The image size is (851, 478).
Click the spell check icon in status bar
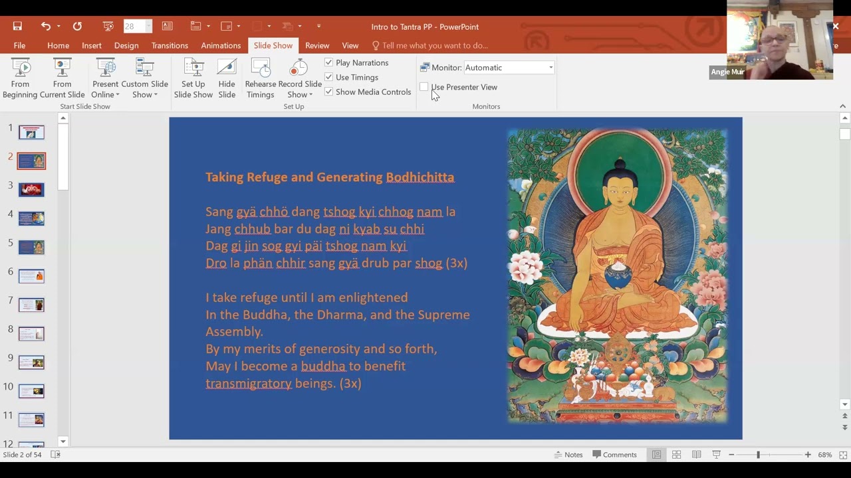point(56,455)
